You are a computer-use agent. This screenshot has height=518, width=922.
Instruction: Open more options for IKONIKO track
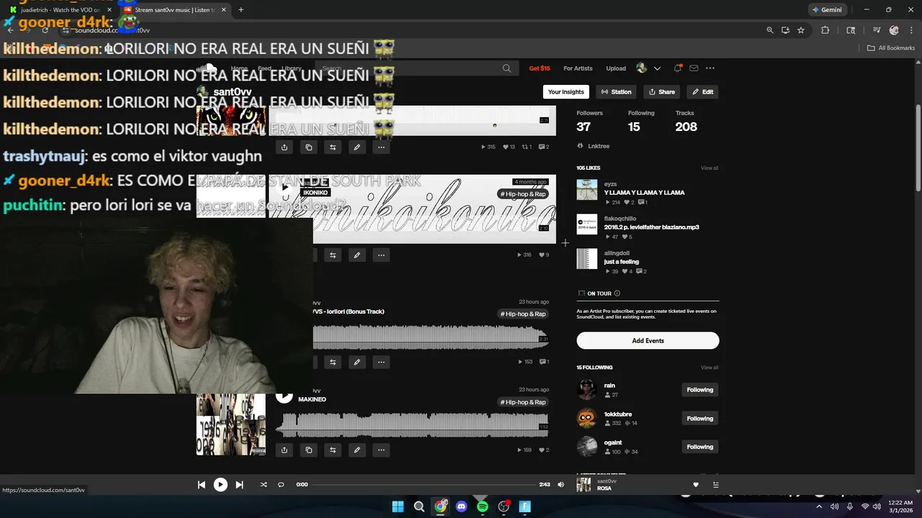[381, 255]
